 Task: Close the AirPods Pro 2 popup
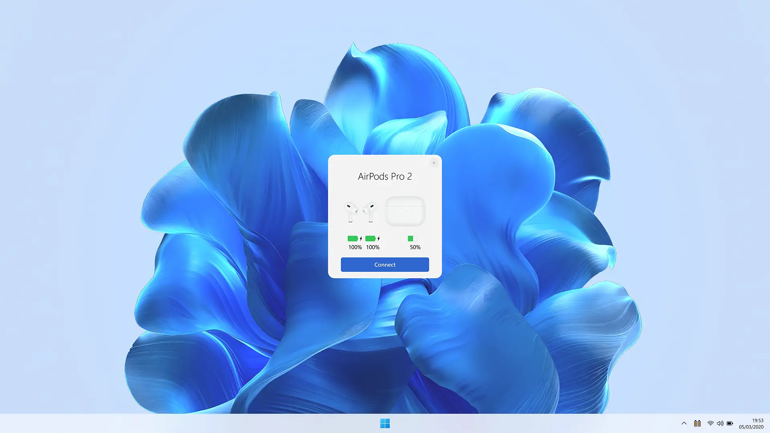[x=434, y=163]
